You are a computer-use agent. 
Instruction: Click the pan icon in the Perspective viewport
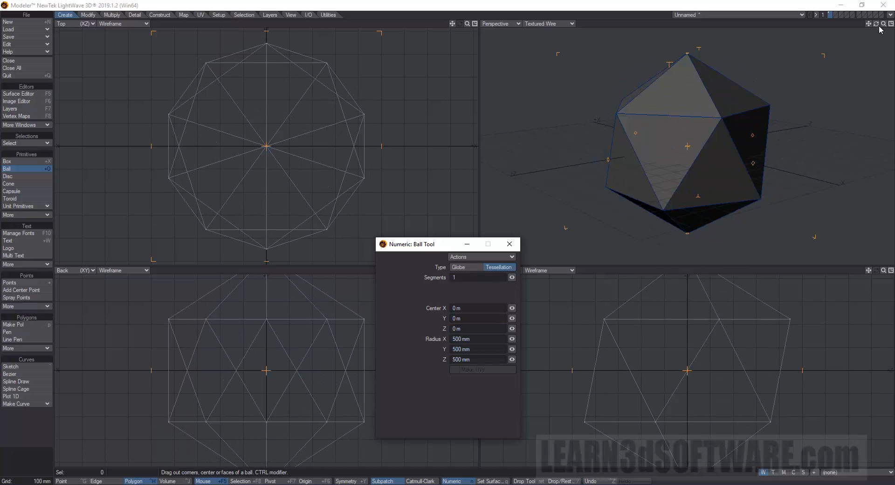click(868, 24)
